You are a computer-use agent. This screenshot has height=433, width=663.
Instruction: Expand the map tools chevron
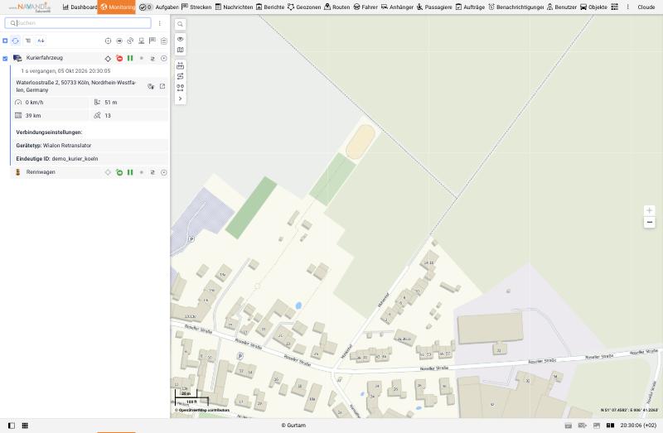click(x=180, y=99)
